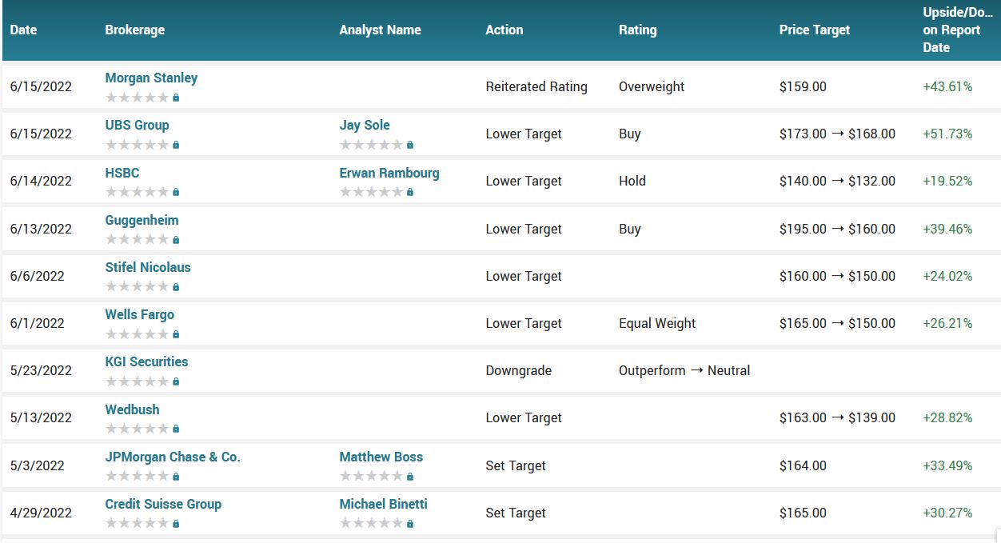Click lock icon next to Jay Sole stars
This screenshot has width=1001, height=543.
(410, 145)
